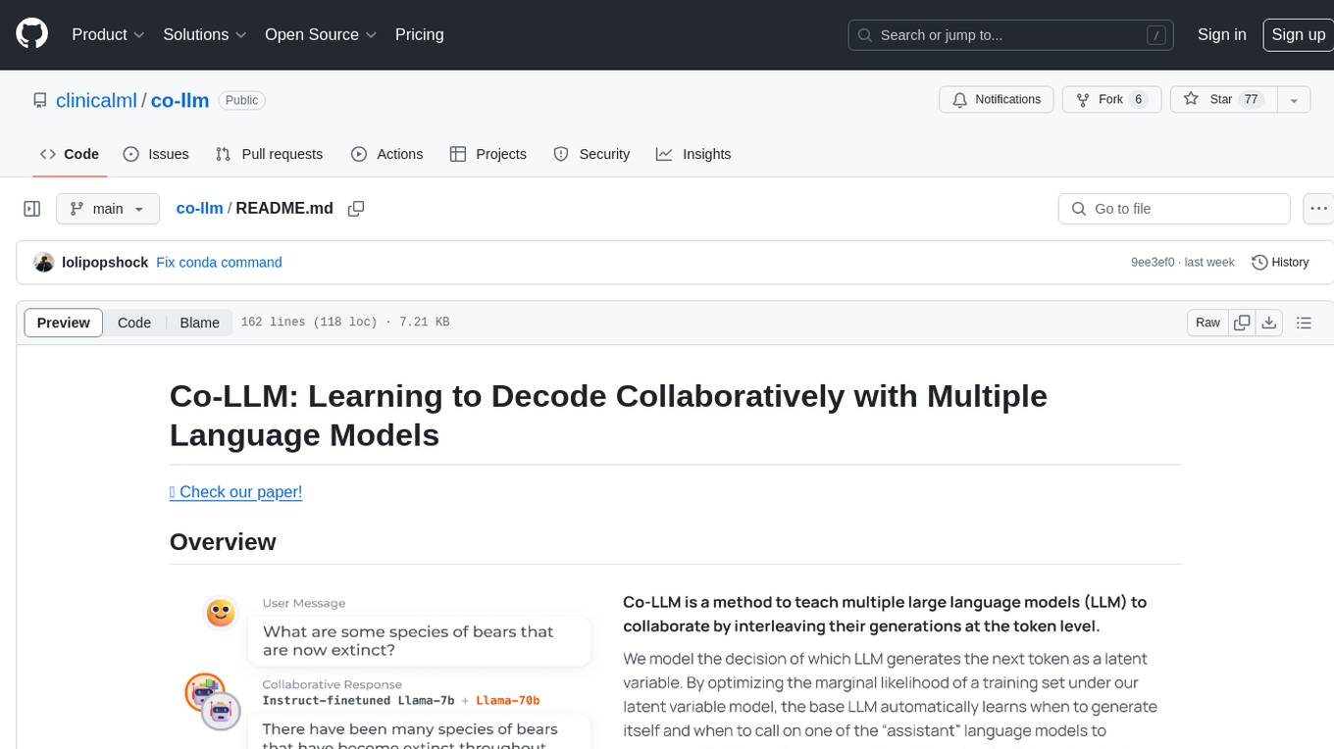1334x749 pixels.
Task: Switch to the Pull requests tab
Action: (x=269, y=154)
